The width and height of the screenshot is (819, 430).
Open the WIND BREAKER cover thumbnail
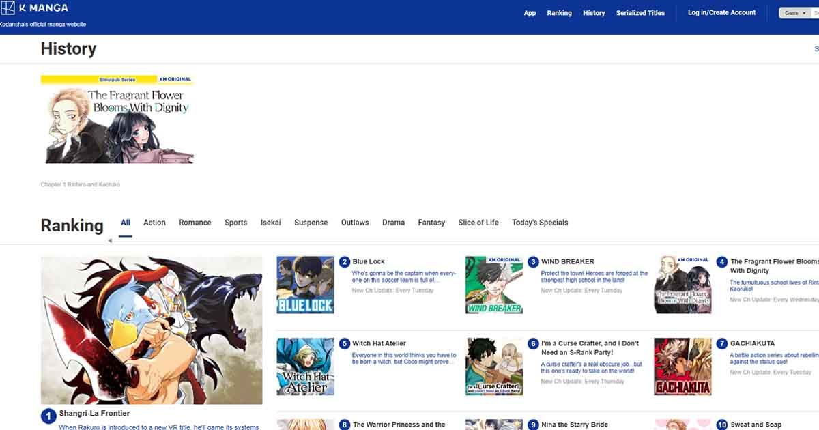click(494, 285)
